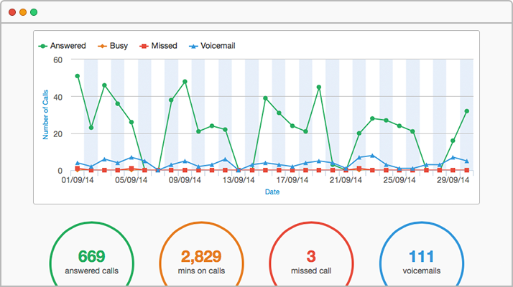Click the Answered point at 25/09/14
This screenshot has height=287, width=513.
[399, 126]
